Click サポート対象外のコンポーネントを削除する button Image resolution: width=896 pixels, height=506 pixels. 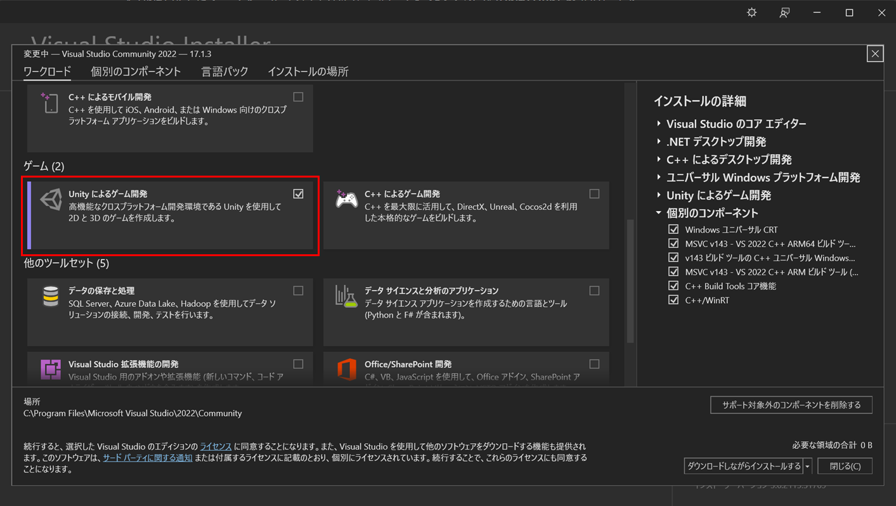791,405
